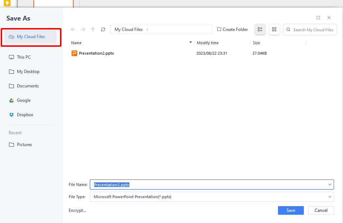Viewport: 343px width, 223px height.
Task: Open the Dropbox location
Action: [x=25, y=115]
